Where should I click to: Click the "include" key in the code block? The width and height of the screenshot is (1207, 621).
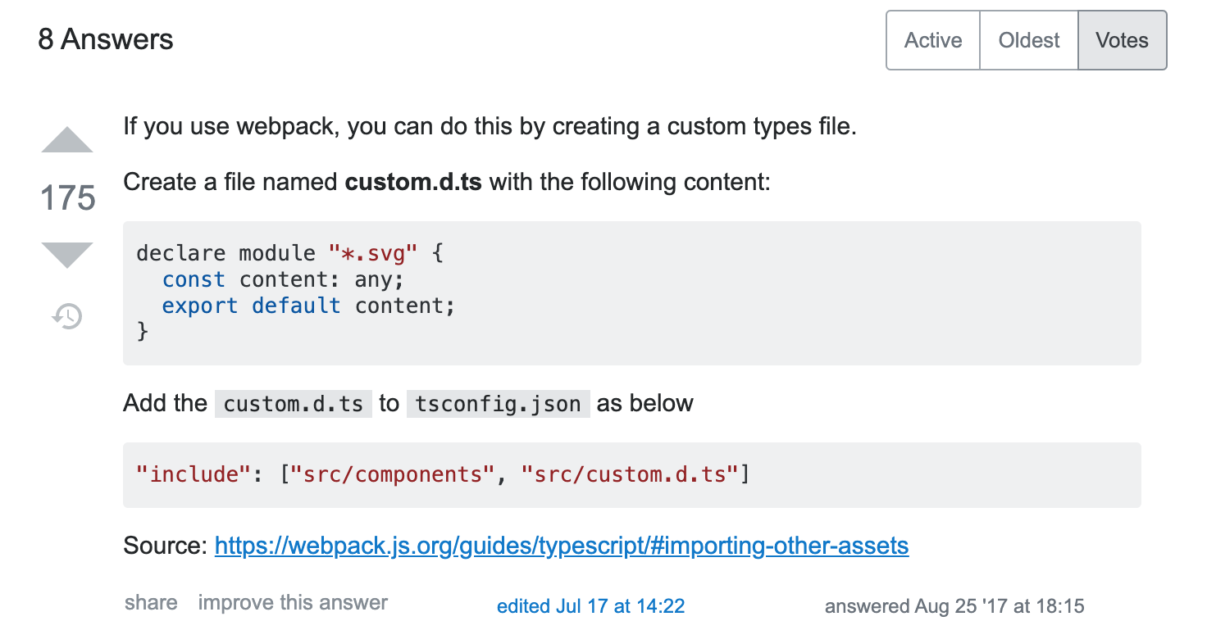click(194, 474)
